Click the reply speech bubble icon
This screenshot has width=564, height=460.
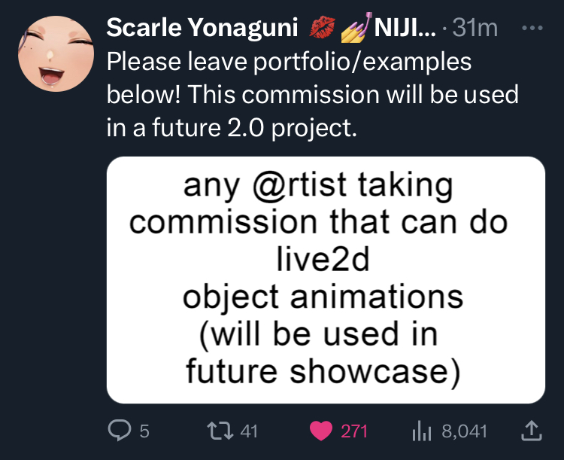[x=120, y=431]
